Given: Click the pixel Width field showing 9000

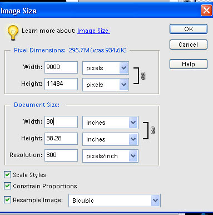Looking at the screenshot, I should coord(61,67).
